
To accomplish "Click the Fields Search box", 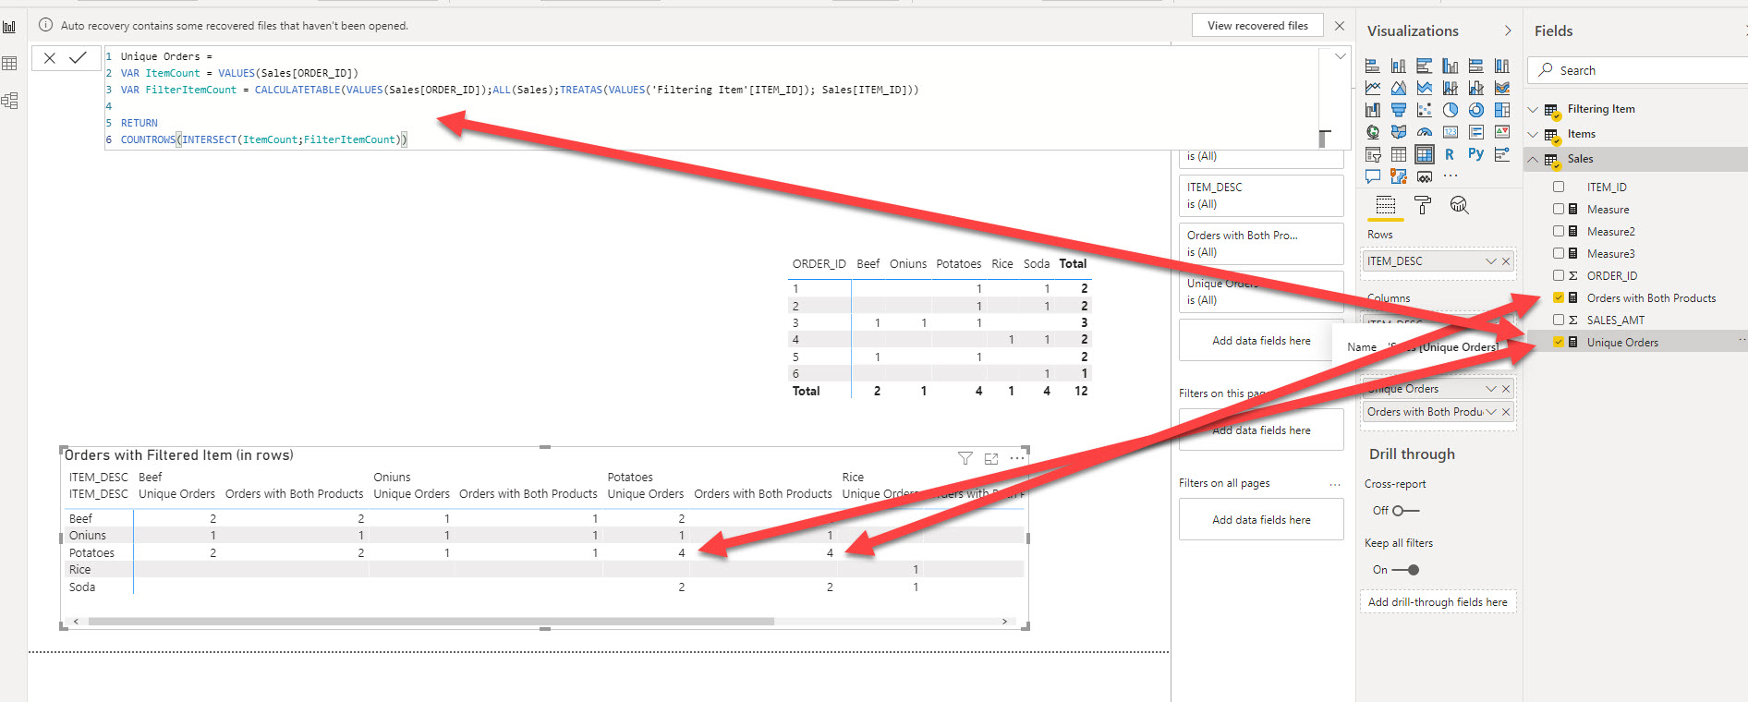I will [1639, 70].
